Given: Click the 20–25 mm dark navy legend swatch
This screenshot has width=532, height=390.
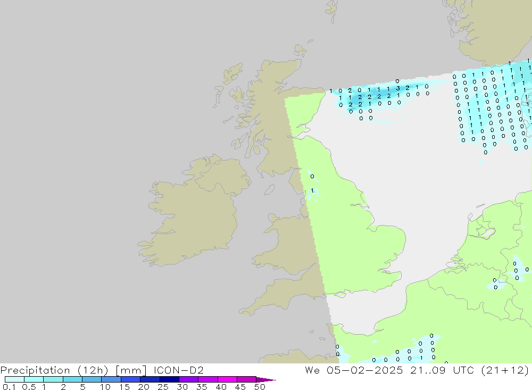Looking at the screenshot, I should (x=150, y=379).
